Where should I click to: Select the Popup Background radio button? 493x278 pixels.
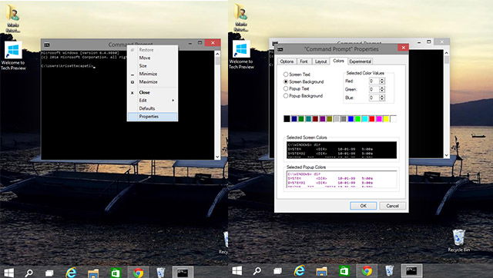tap(286, 96)
